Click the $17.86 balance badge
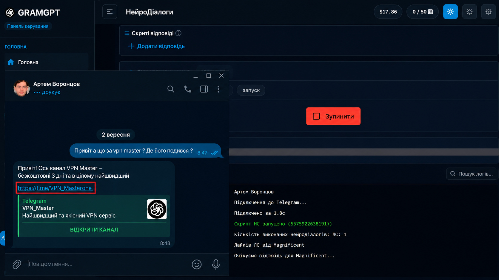The height and width of the screenshot is (280, 499). [388, 12]
